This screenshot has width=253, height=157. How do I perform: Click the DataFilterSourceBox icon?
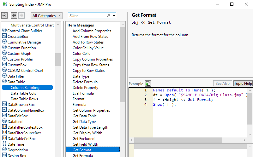(x=4, y=132)
